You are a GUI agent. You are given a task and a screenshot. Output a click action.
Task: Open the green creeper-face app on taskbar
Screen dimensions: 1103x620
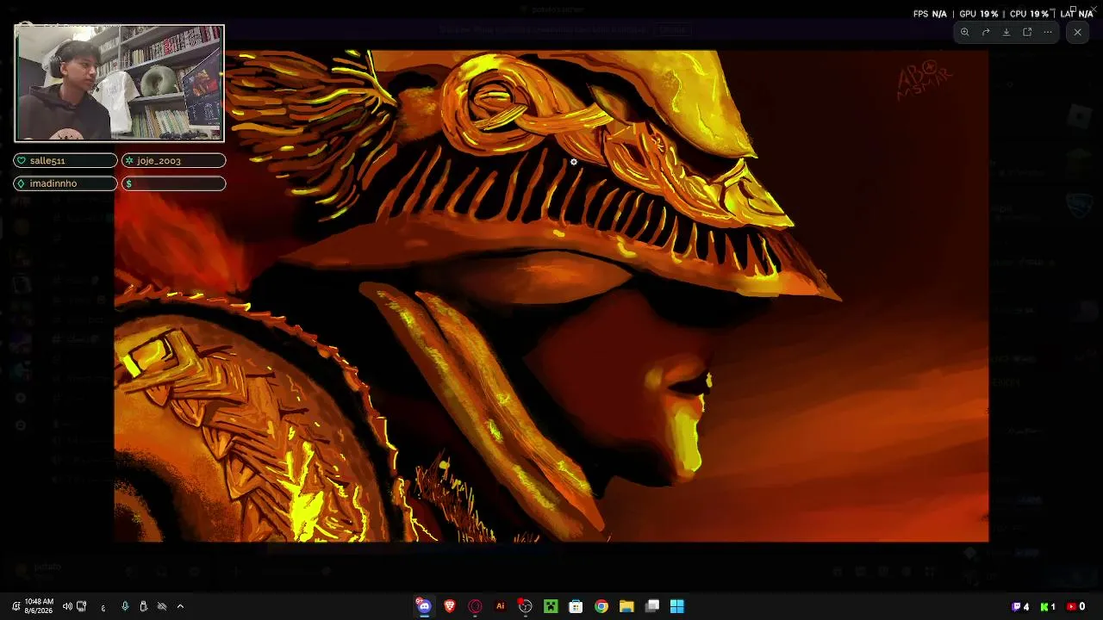[x=551, y=606]
